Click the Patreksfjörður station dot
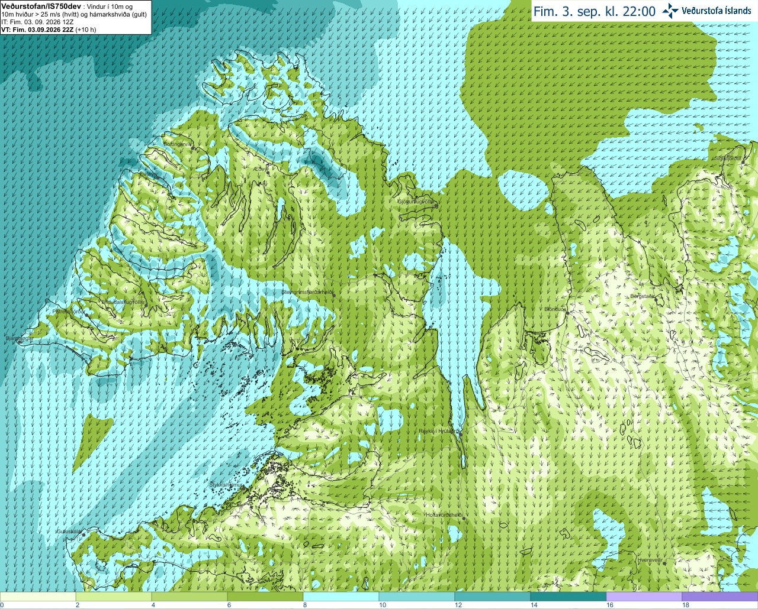Image resolution: width=758 pixels, height=609 pixels. pos(88,316)
